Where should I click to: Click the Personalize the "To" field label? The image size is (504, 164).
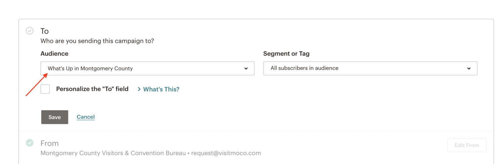click(92, 89)
